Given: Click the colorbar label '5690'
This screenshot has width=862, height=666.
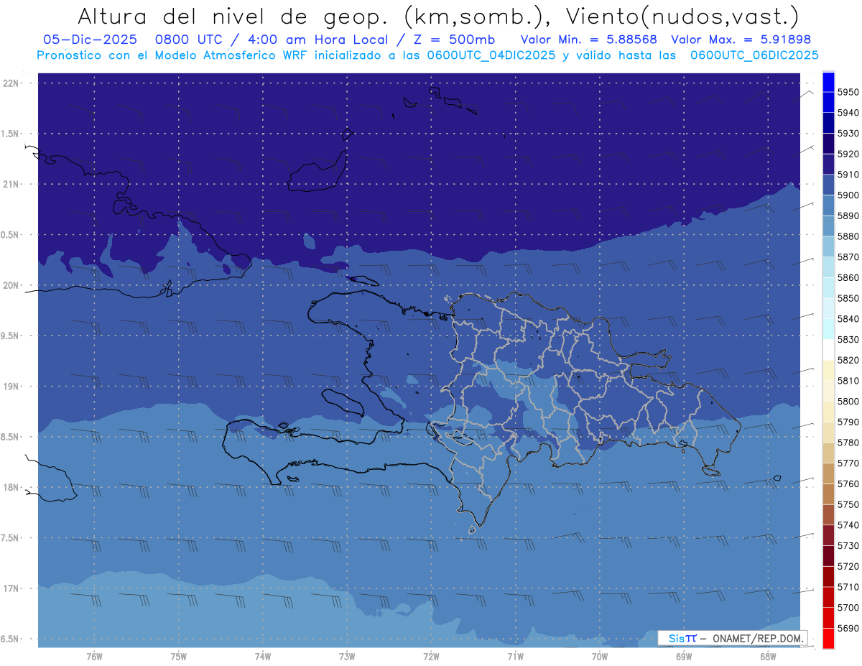Looking at the screenshot, I should click(x=848, y=628).
